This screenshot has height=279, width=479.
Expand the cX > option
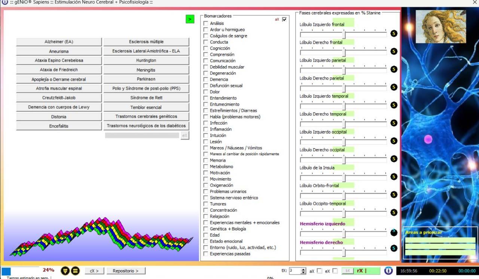(x=94, y=271)
